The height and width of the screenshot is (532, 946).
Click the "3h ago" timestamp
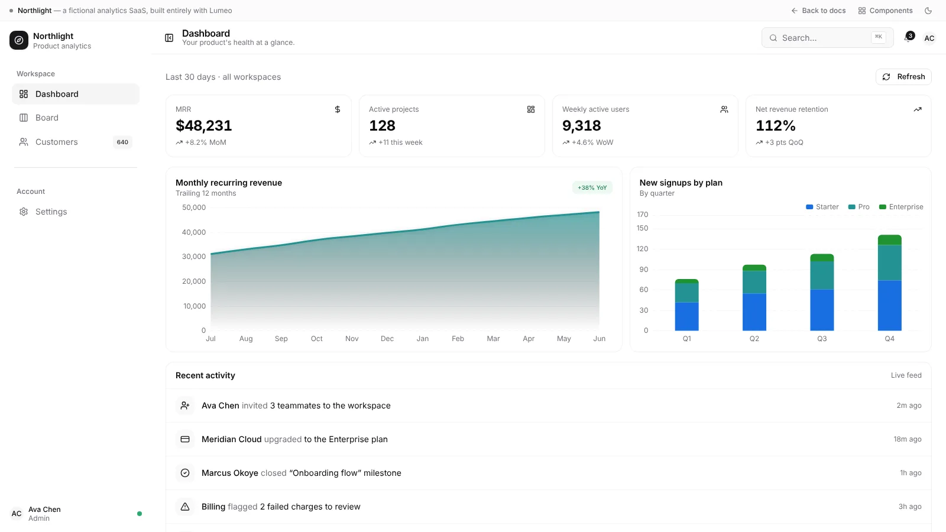pyautogui.click(x=910, y=507)
